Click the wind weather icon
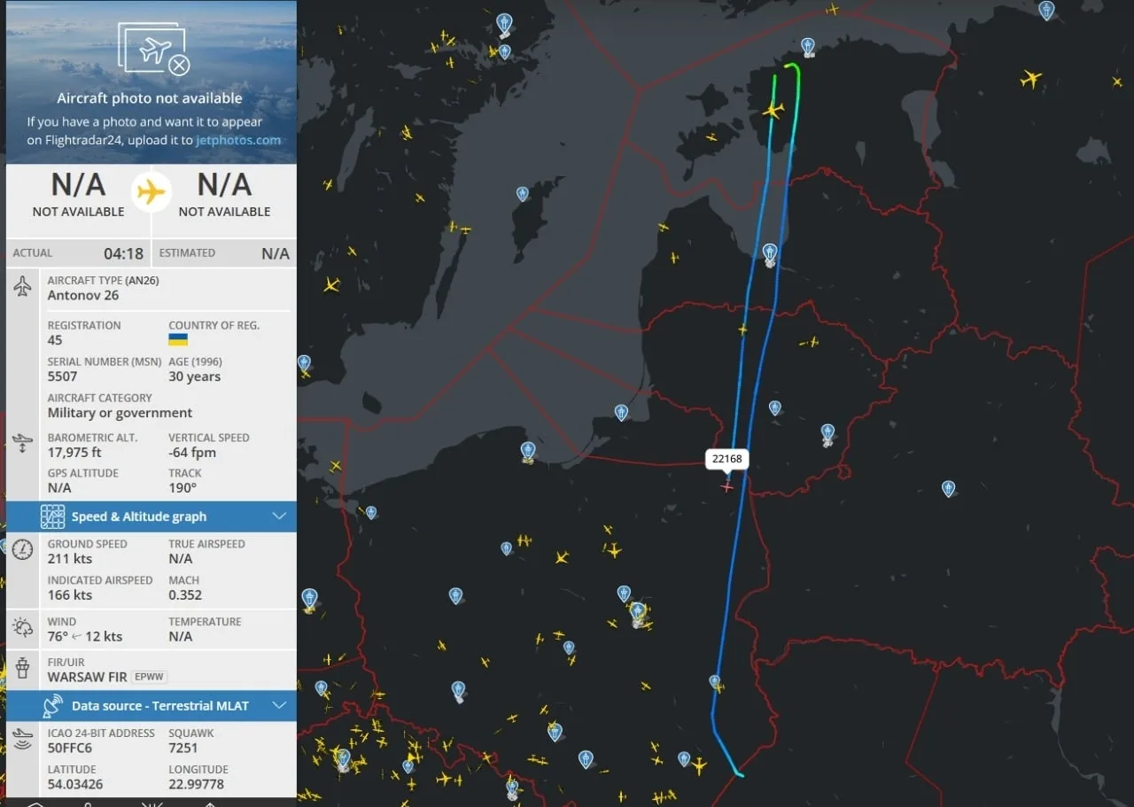Image resolution: width=1134 pixels, height=807 pixels. click(x=23, y=627)
